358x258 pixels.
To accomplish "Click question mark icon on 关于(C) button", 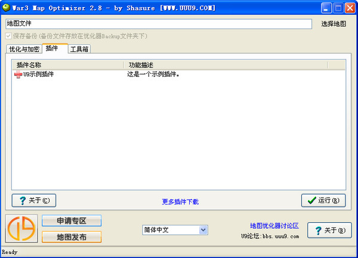I will coord(23,201).
